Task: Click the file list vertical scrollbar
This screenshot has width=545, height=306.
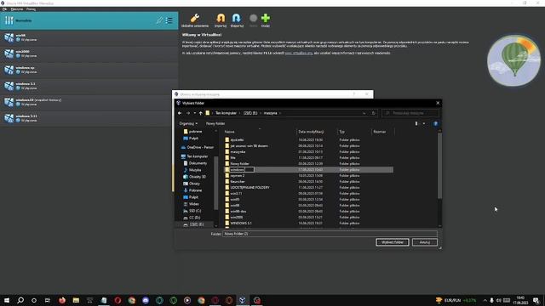Action: [439, 165]
